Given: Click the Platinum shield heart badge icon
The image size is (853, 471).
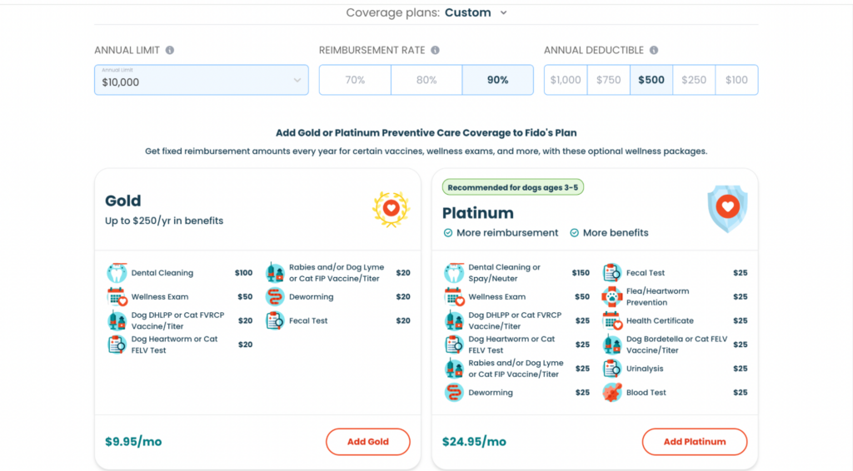Looking at the screenshot, I should pyautogui.click(x=727, y=208).
